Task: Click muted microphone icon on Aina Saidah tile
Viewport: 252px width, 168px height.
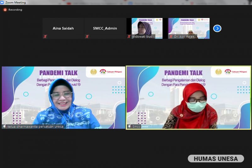Action: coord(45,37)
